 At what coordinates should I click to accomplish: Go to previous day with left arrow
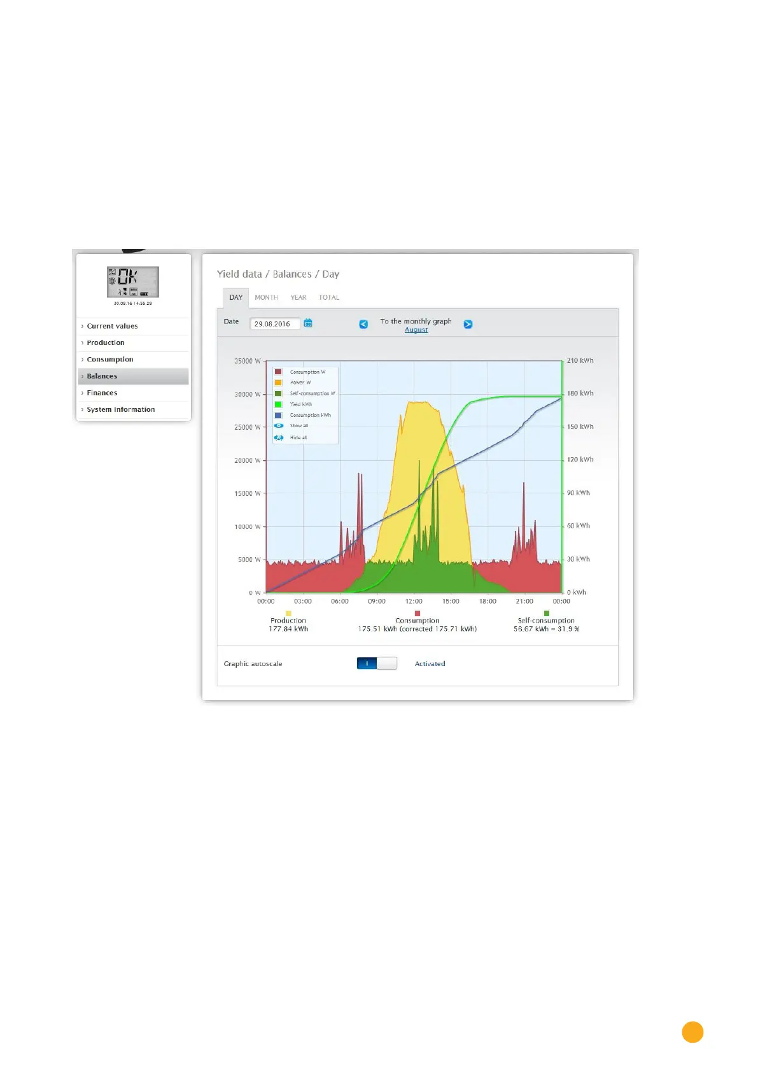(x=363, y=324)
